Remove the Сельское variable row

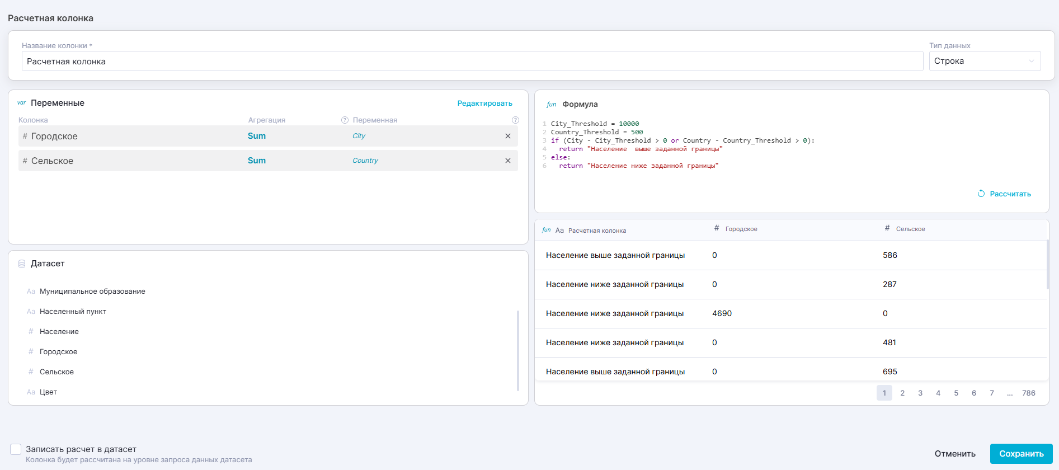507,161
